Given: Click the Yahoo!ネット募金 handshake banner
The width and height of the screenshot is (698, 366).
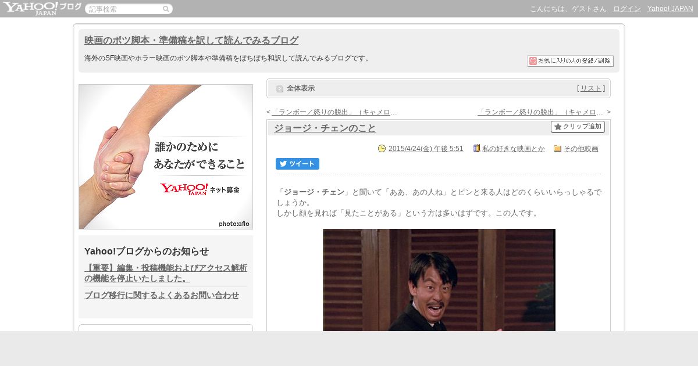Looking at the screenshot, I should click(x=166, y=157).
